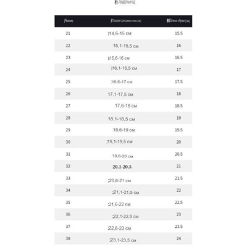
Task: Select the 23,1-23,5 см range
Action: pyautogui.click(x=123, y=240)
